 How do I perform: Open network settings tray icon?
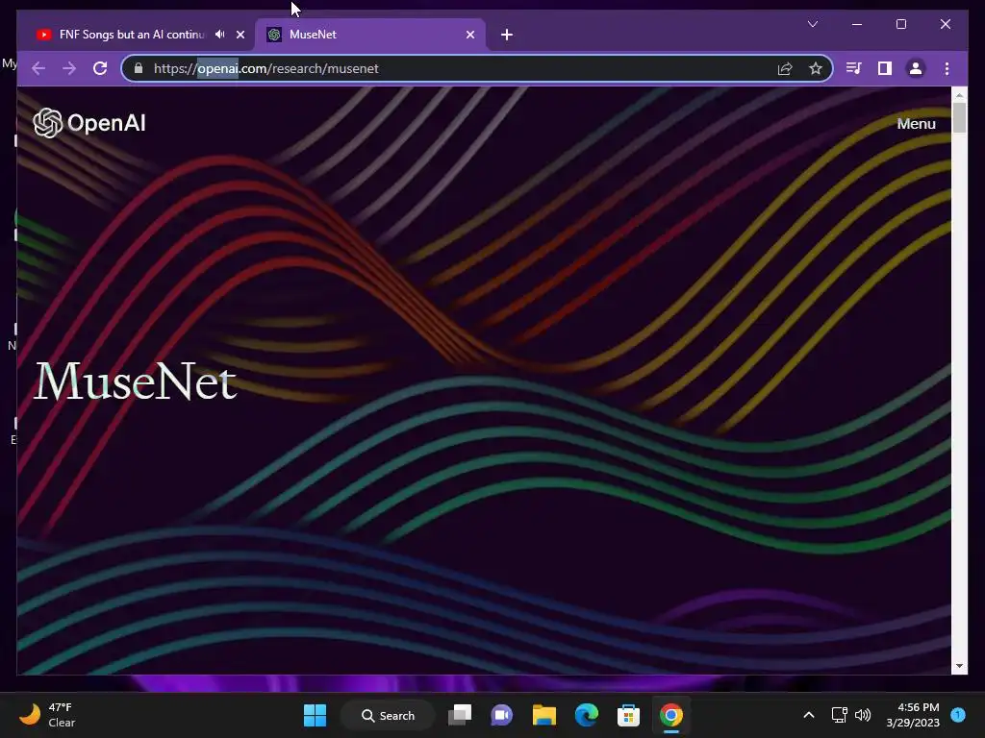(839, 715)
